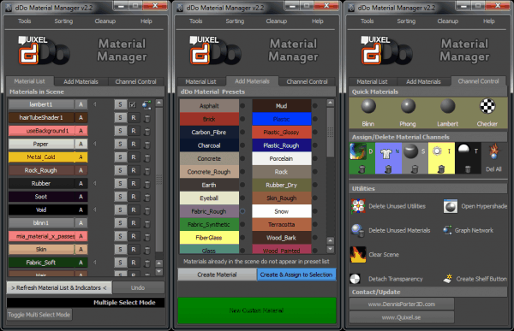Click the S button in Soot row
This screenshot has height=331, width=514.
pyautogui.click(x=120, y=197)
